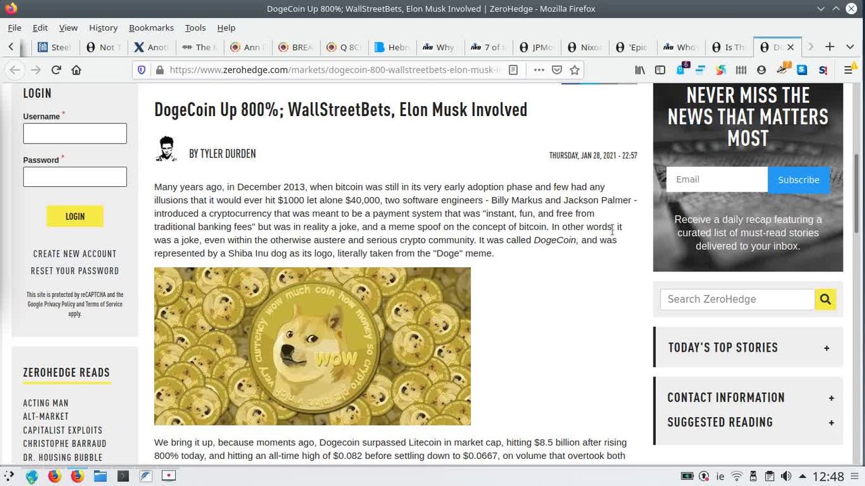Bookmark this page with the star icon
Viewport: 865px width, 486px height.
pyautogui.click(x=574, y=70)
